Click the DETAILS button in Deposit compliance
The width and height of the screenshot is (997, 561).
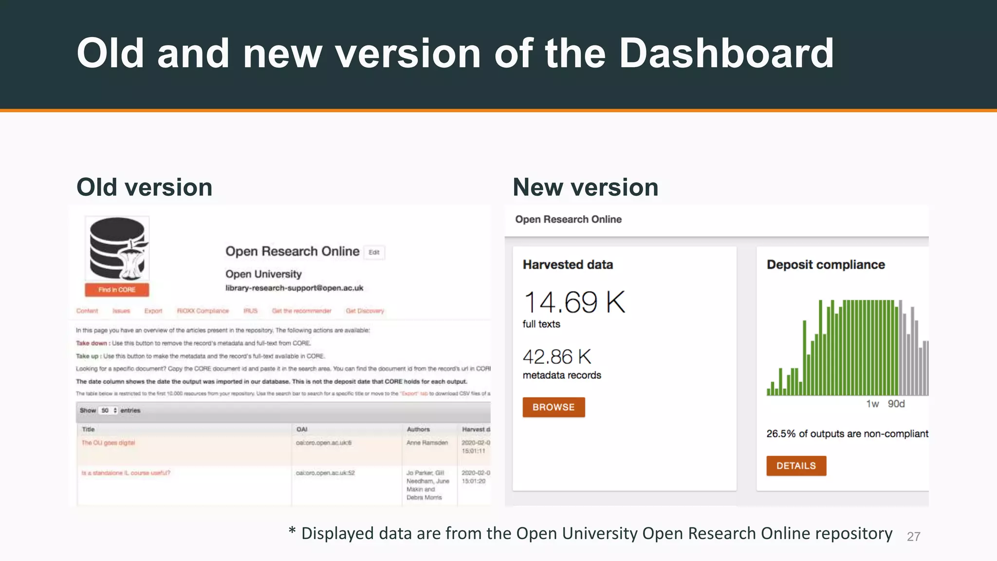pos(796,466)
